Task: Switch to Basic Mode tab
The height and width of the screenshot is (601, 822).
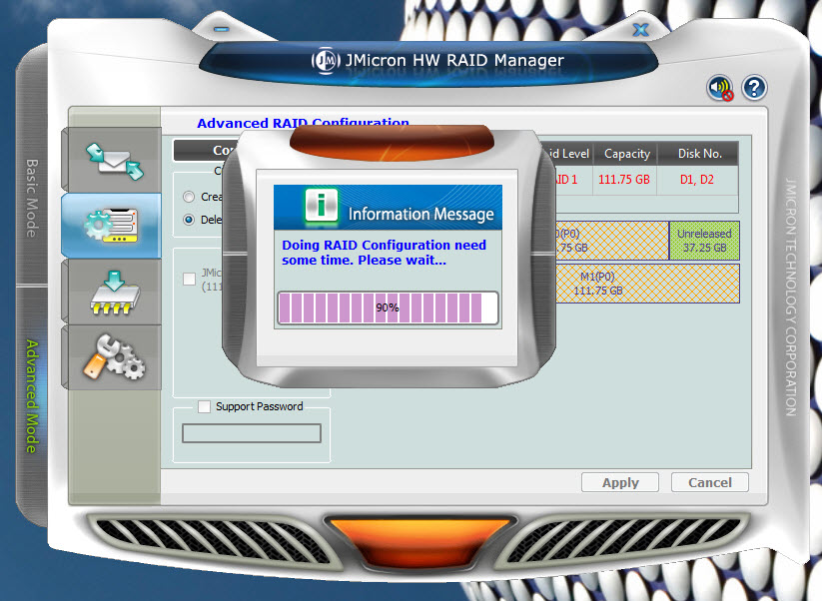Action: tap(31, 198)
